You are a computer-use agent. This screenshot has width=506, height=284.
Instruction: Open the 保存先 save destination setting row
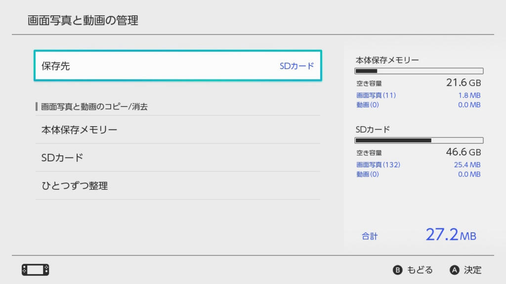point(178,66)
